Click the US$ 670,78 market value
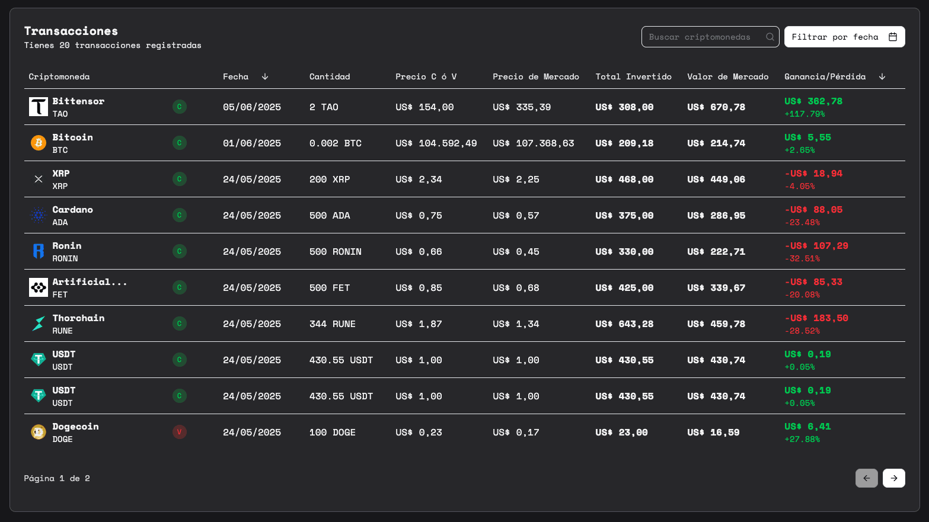This screenshot has height=522, width=929. 716,107
